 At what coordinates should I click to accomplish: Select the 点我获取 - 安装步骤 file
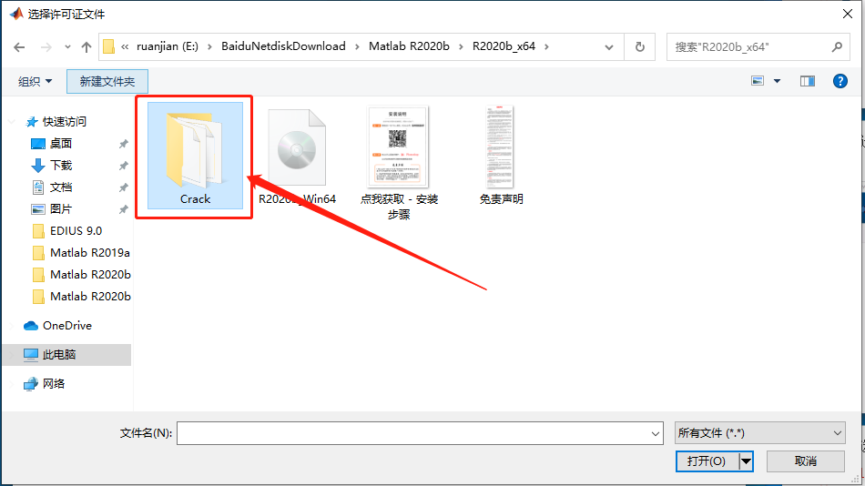click(398, 163)
